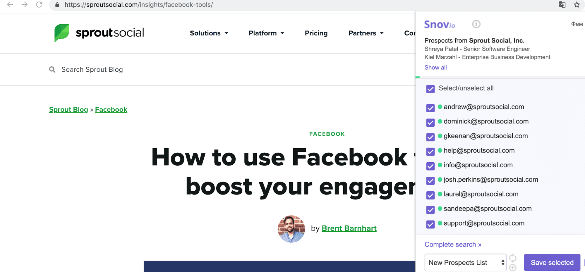
Task: Click the josh.perkins@sproutsocial.com email text
Action: pos(491,180)
